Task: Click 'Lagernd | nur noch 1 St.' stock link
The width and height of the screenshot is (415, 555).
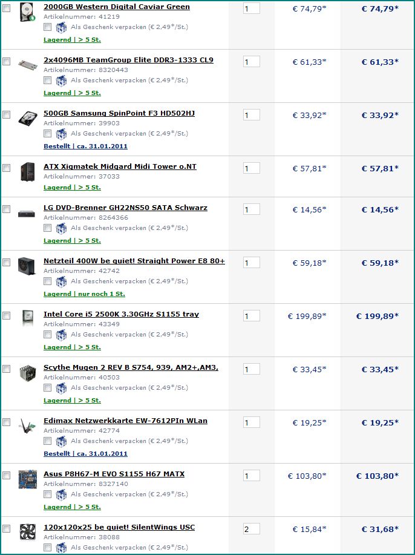Action: [x=84, y=294]
